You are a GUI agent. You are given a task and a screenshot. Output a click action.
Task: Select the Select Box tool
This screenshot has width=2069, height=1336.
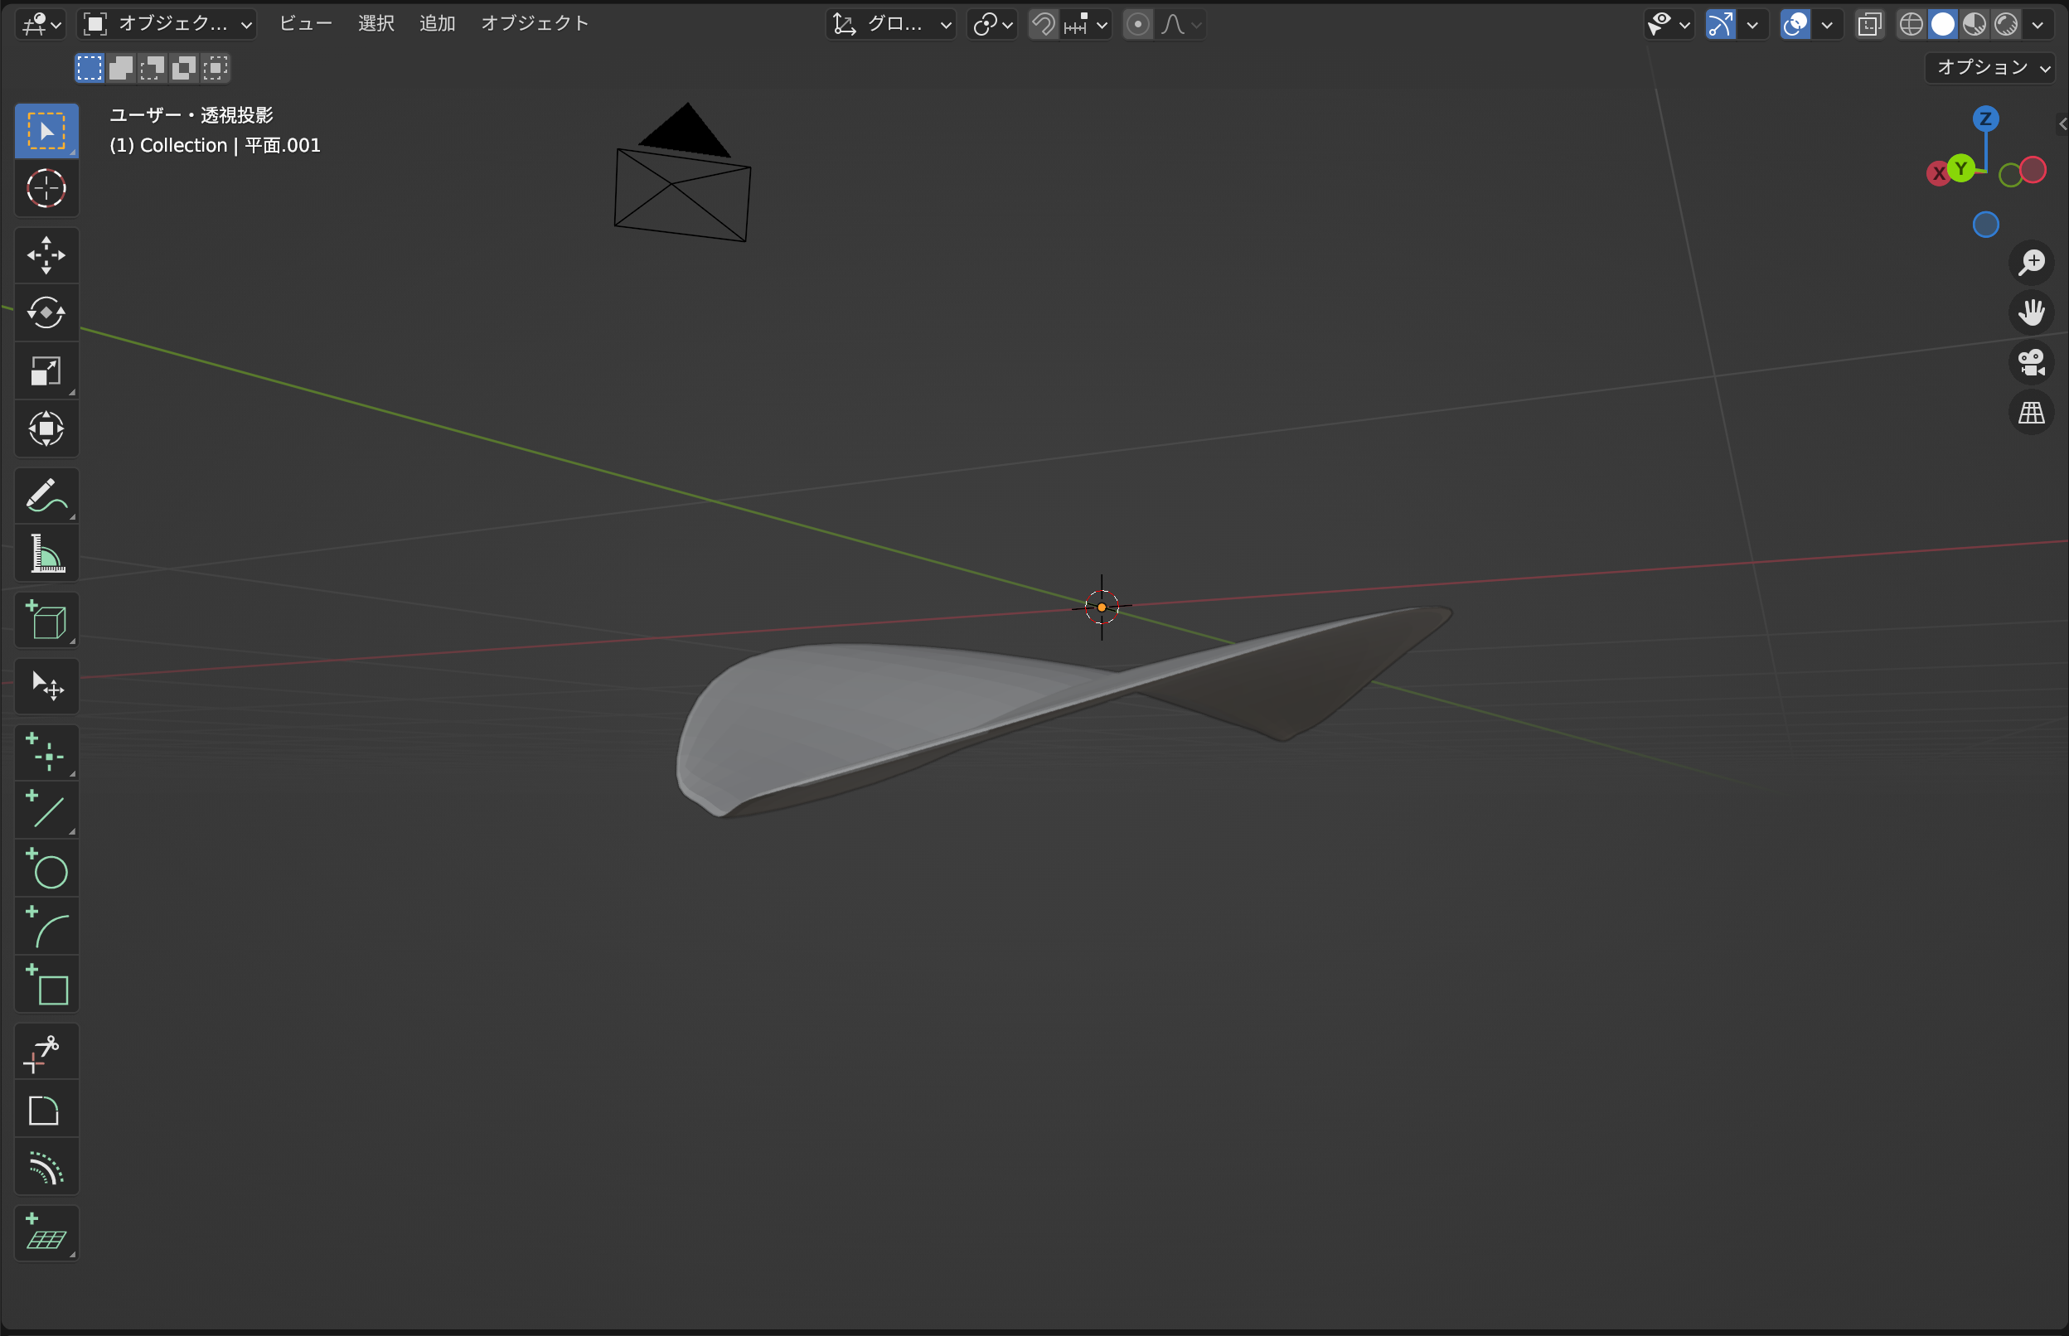(x=46, y=131)
